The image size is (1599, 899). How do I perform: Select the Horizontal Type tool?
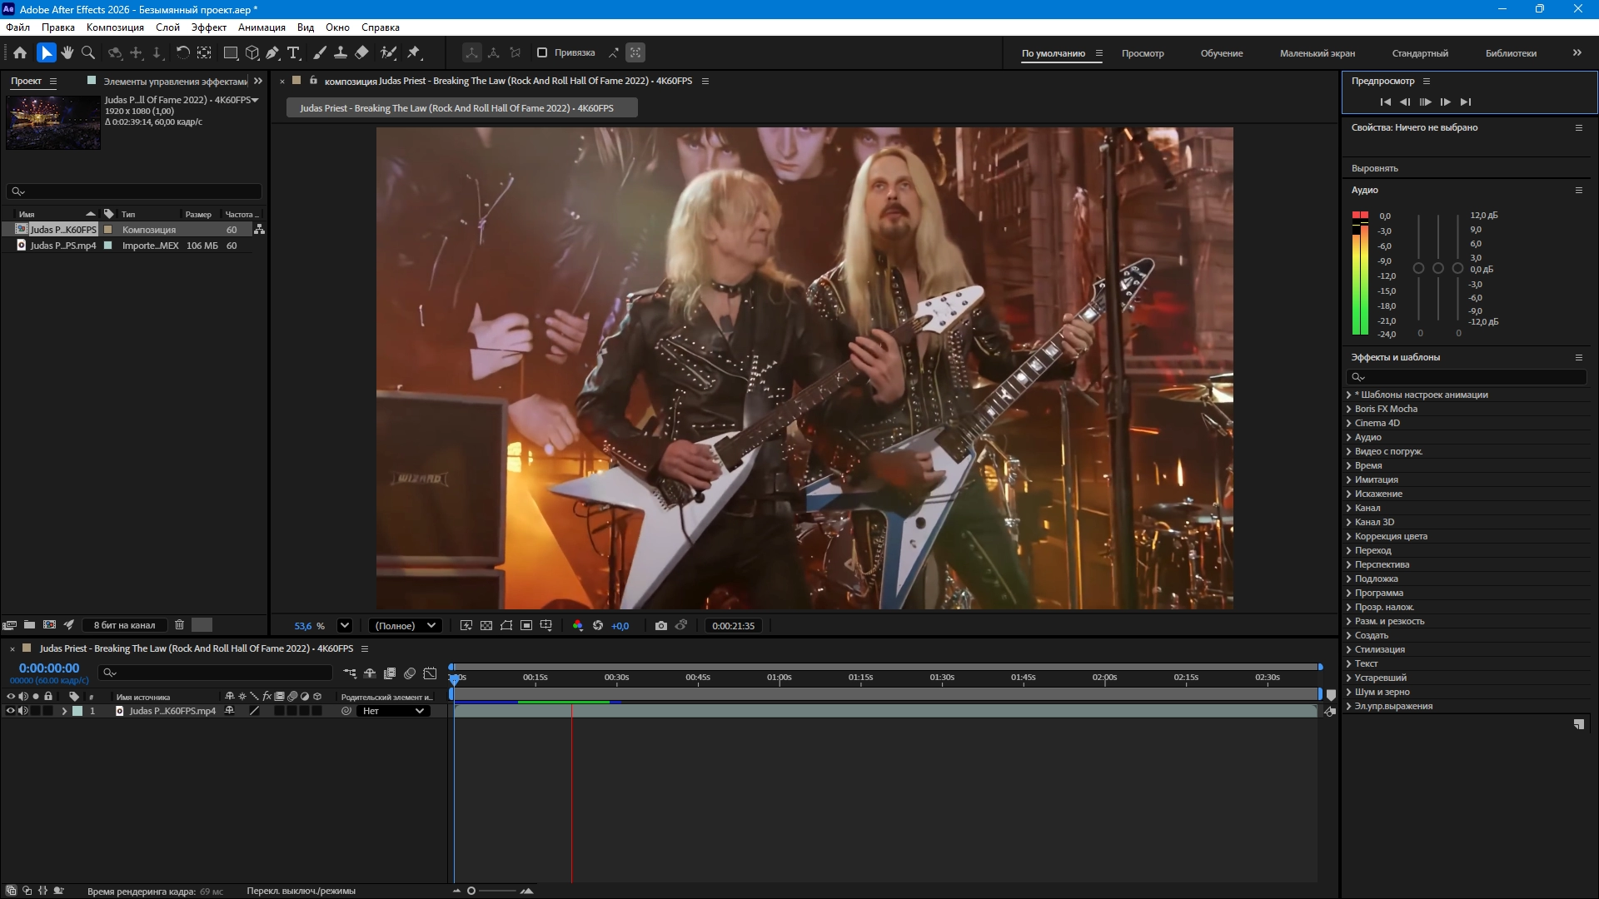coord(293,52)
